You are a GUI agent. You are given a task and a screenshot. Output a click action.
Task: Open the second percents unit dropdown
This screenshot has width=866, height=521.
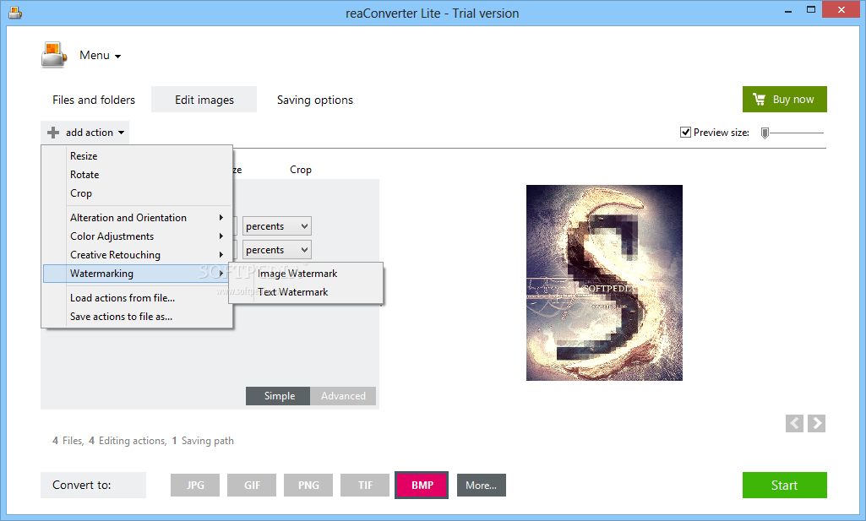coord(277,250)
